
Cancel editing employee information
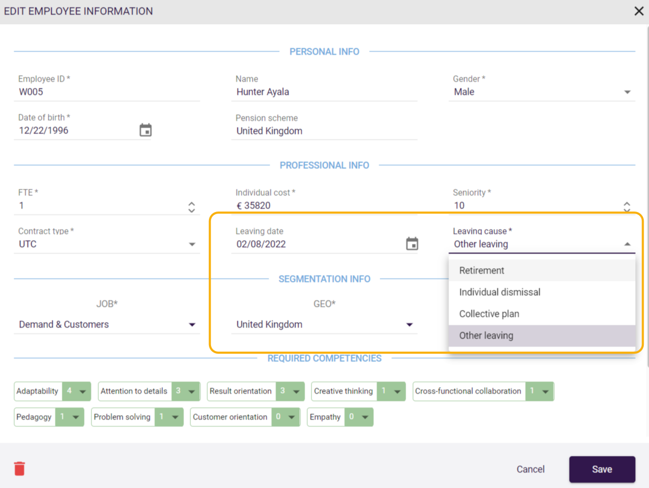(531, 469)
